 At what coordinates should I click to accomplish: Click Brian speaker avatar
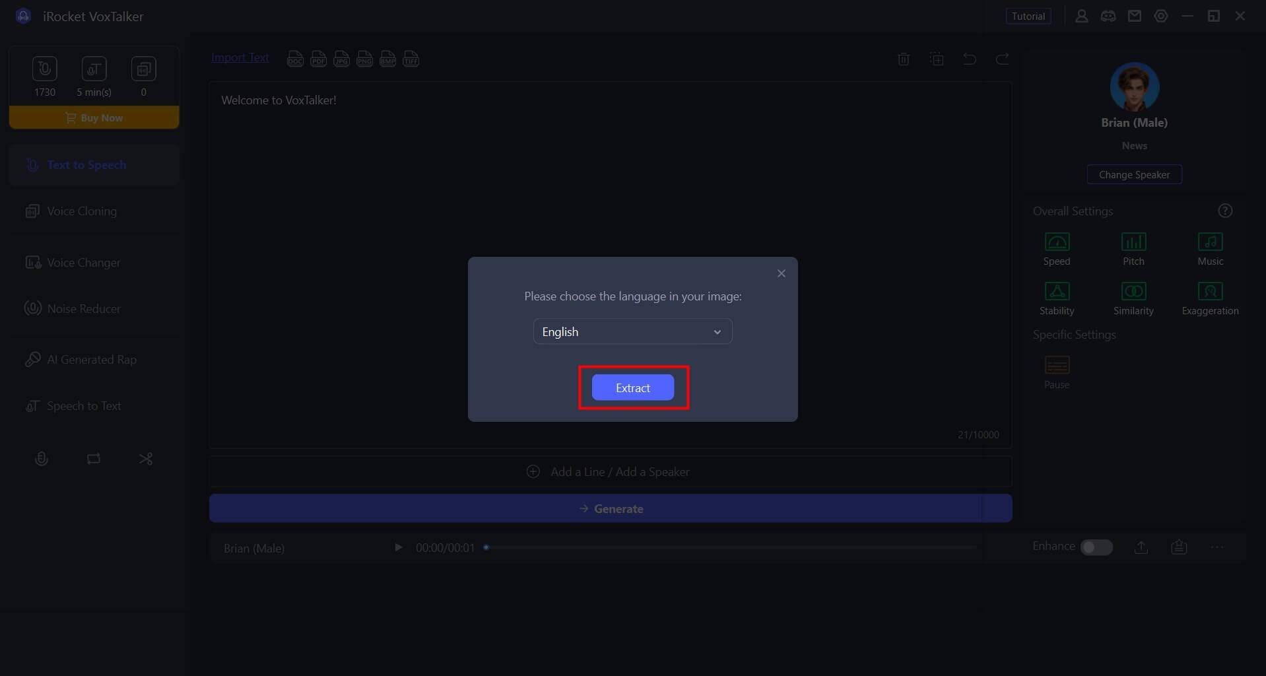click(1134, 86)
